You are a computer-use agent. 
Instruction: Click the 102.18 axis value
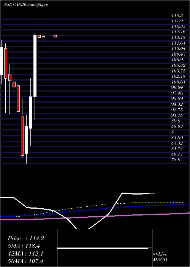(179, 76)
